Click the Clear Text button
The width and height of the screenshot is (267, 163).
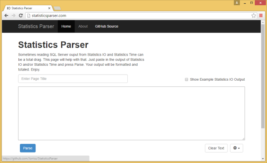tap(216, 148)
